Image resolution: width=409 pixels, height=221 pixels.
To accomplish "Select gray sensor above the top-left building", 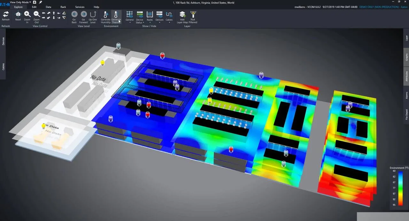I will (118, 46).
